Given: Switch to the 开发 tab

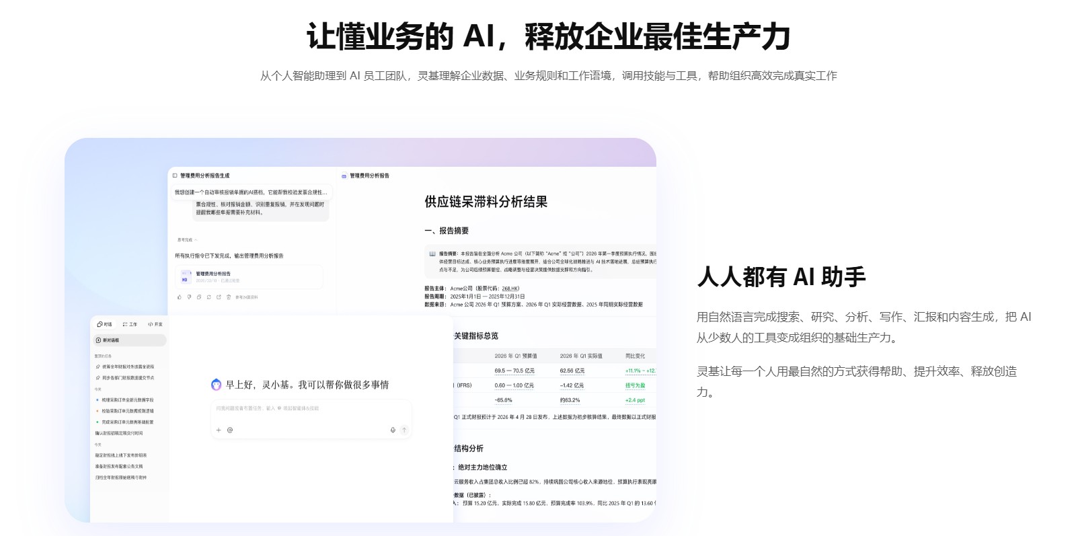Looking at the screenshot, I should (155, 324).
